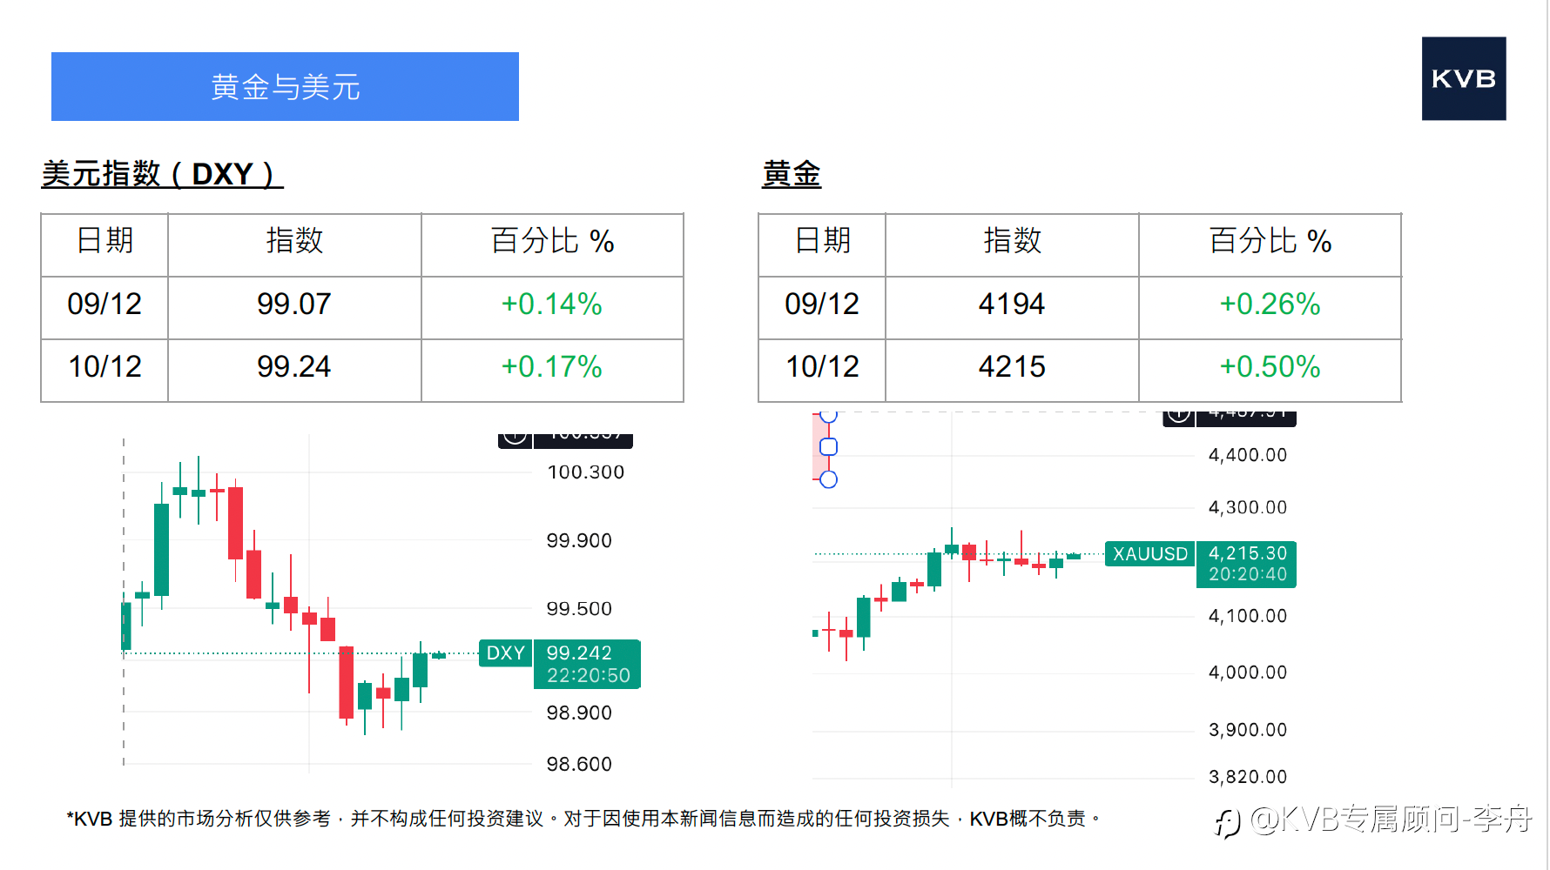Click the pink shaded area on gold chart

tap(819, 461)
